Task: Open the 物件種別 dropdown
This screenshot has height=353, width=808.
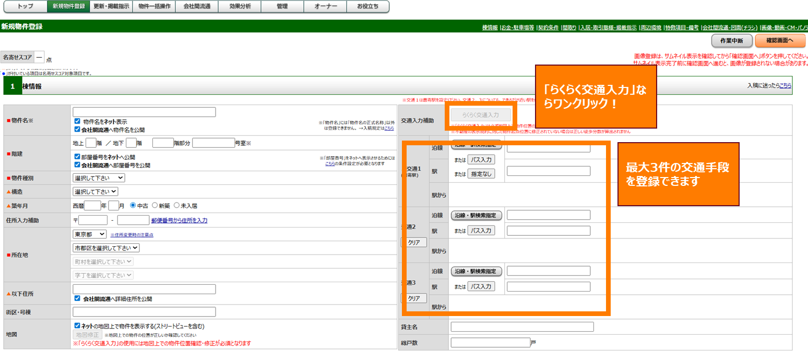Action: 99,178
